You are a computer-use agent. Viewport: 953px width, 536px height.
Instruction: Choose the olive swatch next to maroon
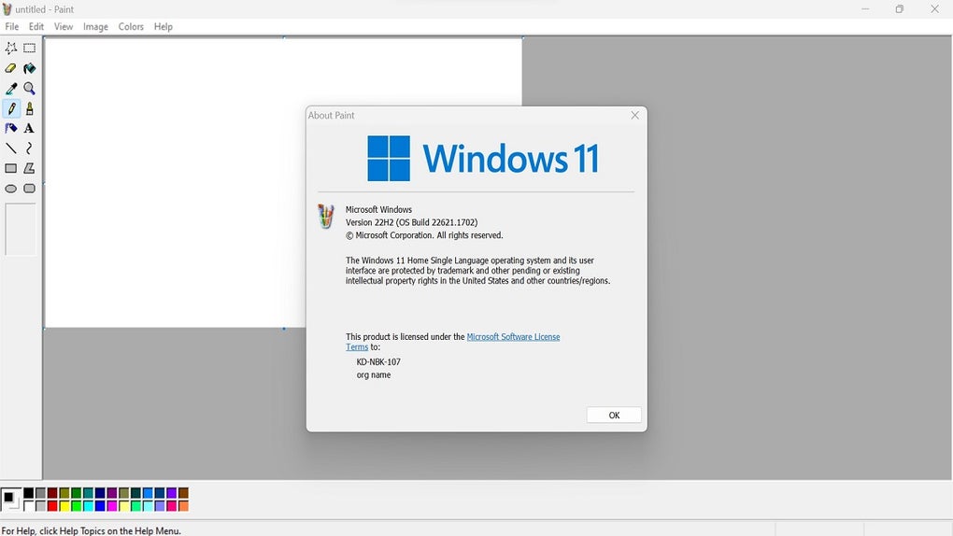click(64, 493)
